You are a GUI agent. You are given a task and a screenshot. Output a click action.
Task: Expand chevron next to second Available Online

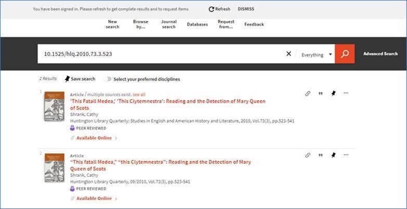pyautogui.click(x=116, y=199)
